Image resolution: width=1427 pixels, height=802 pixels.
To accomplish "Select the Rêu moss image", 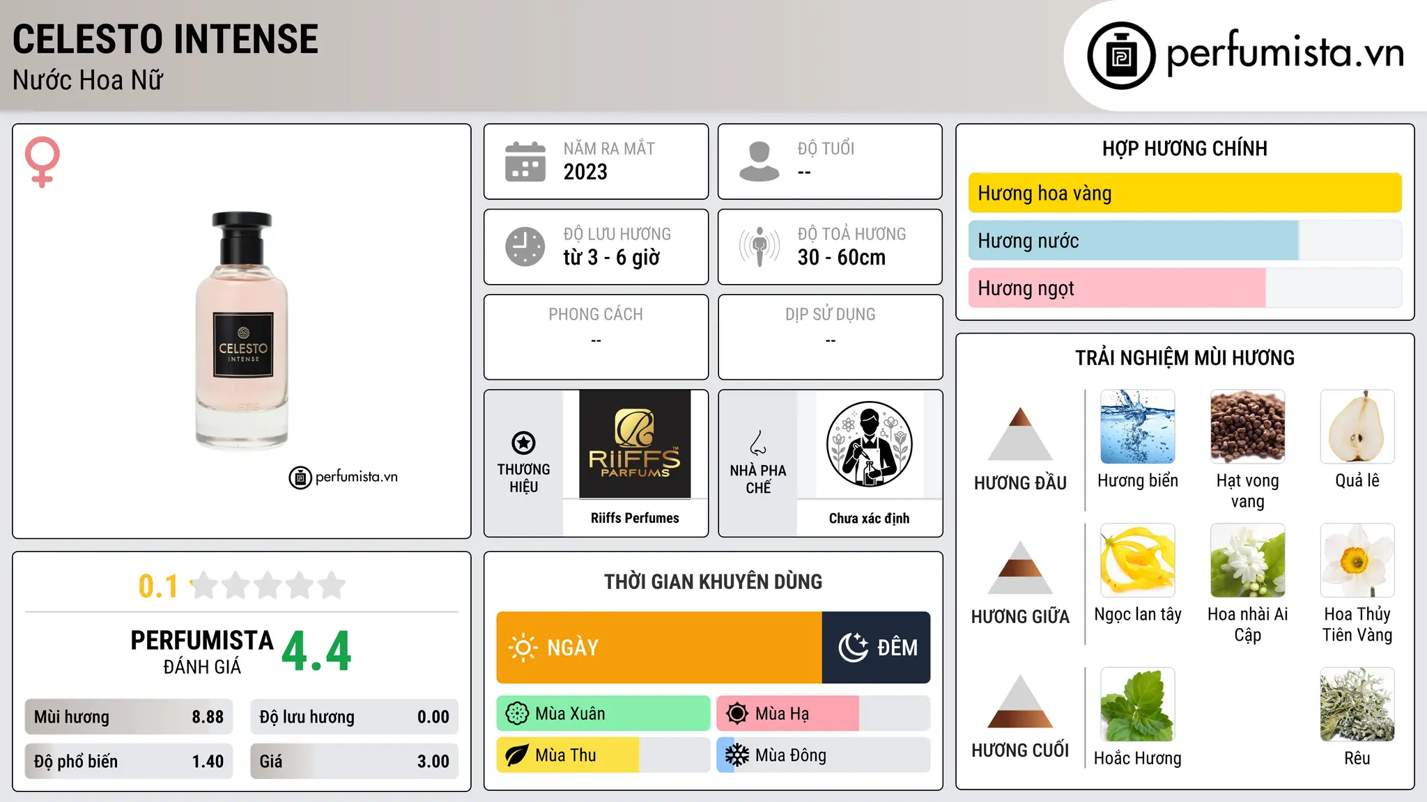I will tap(1357, 705).
